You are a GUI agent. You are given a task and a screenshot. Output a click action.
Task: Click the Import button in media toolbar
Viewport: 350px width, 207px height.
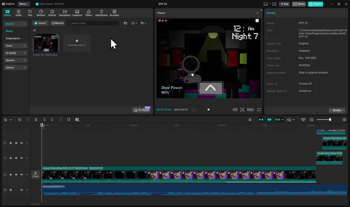click(x=40, y=23)
